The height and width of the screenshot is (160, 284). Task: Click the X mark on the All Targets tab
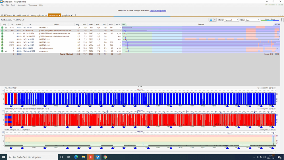[x=14, y=15]
